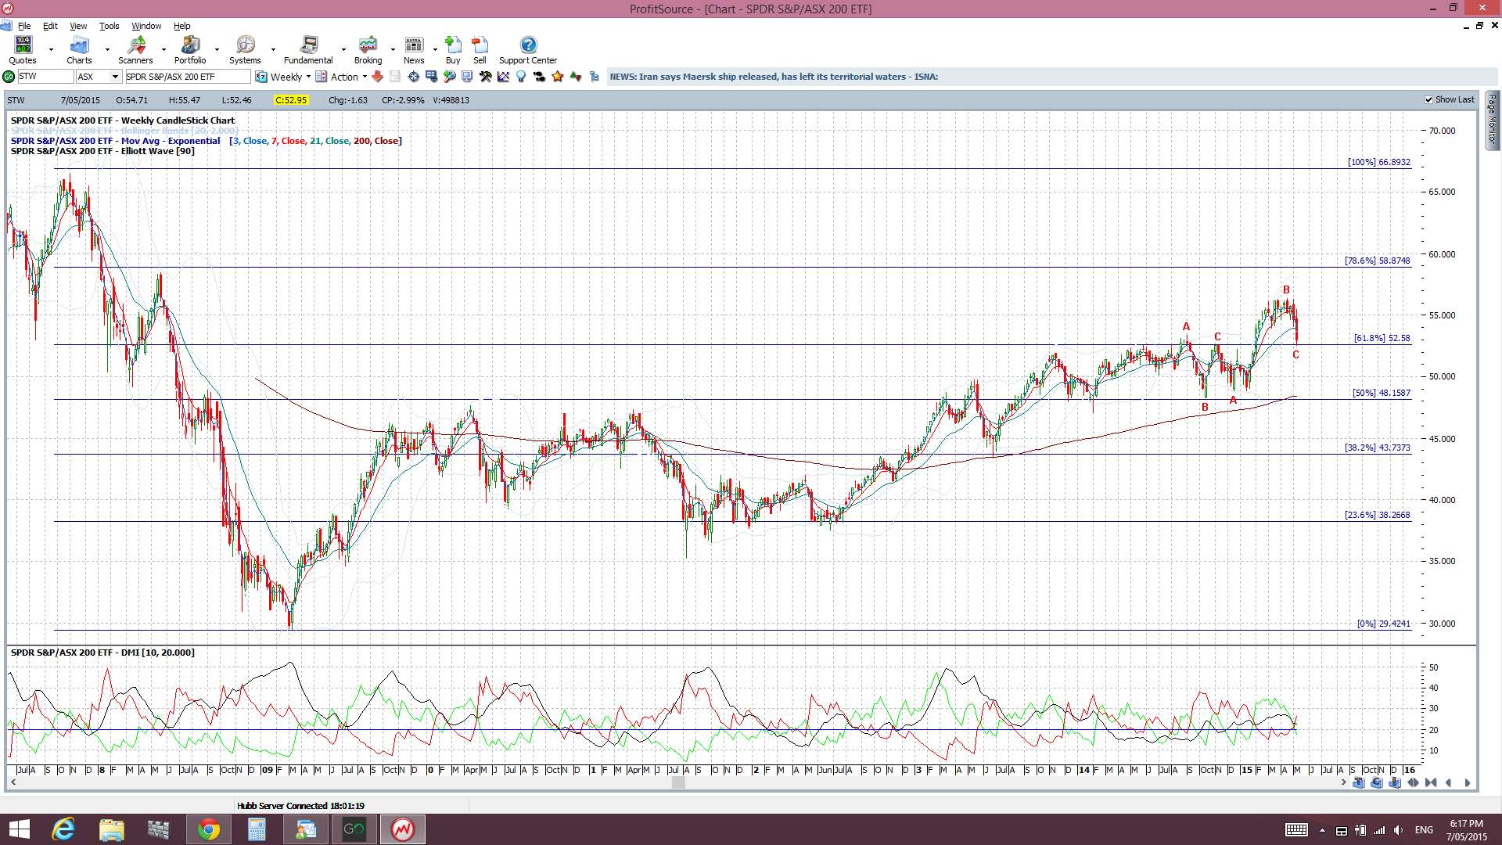
Task: Click the green Go button icon
Action: (9, 77)
